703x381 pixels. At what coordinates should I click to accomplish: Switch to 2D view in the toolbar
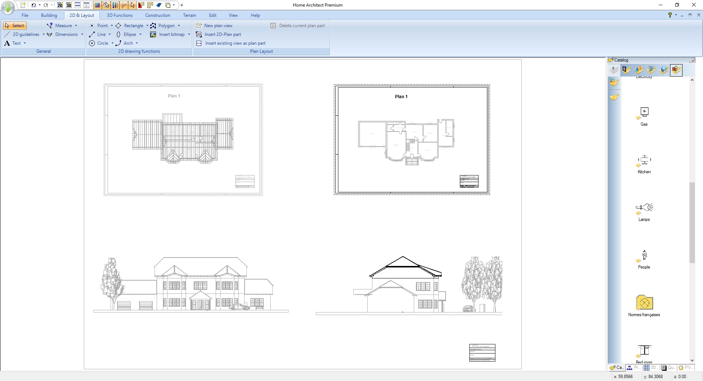60,5
